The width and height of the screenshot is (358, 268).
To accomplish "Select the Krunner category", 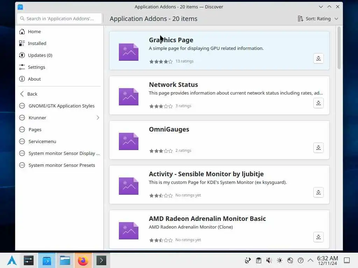I will point(59,118).
